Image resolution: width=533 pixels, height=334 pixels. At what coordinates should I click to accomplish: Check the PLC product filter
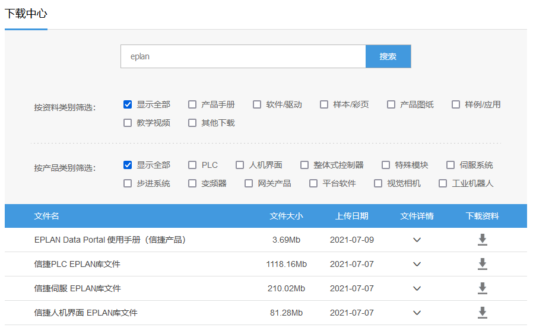192,165
